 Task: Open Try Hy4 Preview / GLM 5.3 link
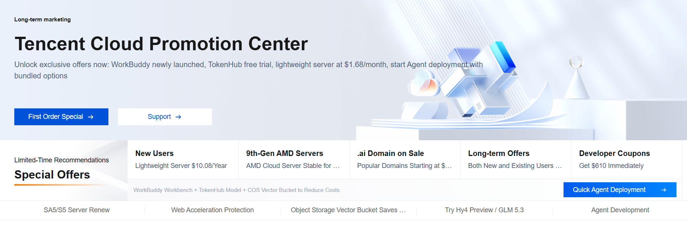[x=484, y=210]
